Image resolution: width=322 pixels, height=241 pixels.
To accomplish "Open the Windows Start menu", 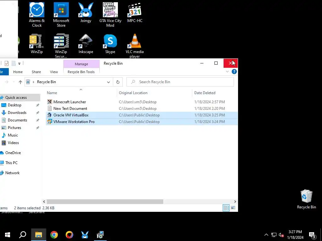I will click(8, 235).
